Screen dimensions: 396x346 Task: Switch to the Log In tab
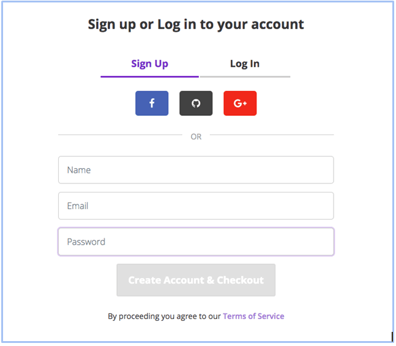245,64
